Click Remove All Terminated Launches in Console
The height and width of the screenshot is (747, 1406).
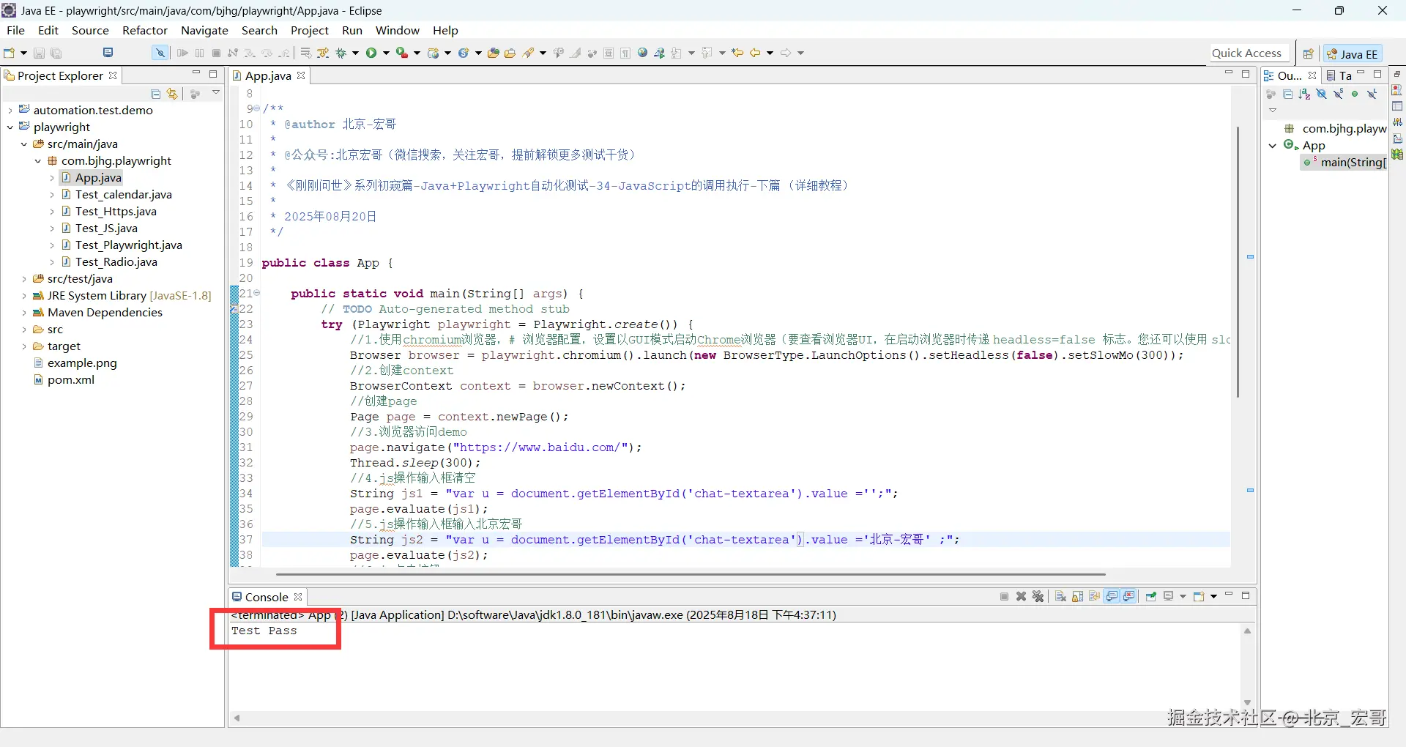click(1038, 596)
